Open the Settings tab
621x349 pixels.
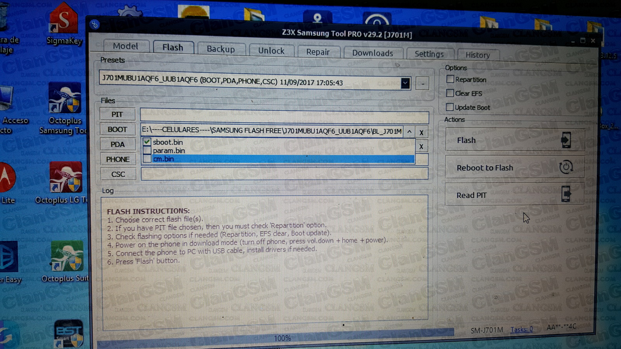coord(429,54)
